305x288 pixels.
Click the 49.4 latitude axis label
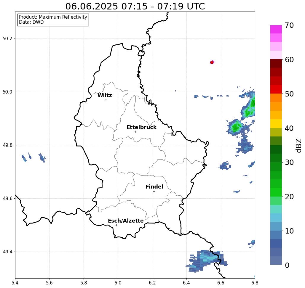(7, 252)
